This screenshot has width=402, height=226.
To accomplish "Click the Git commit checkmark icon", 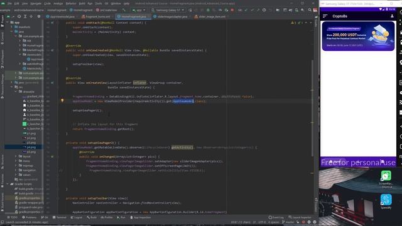I will tap(252, 10).
